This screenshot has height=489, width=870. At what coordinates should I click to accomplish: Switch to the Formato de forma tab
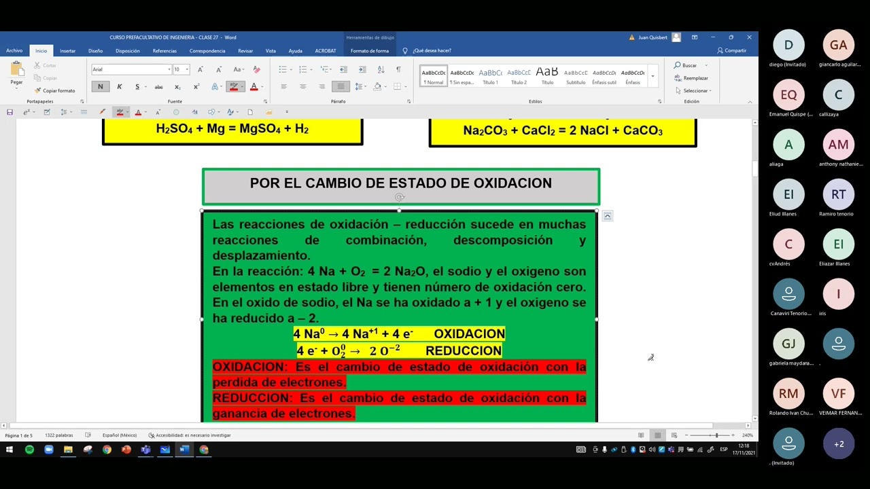click(370, 51)
